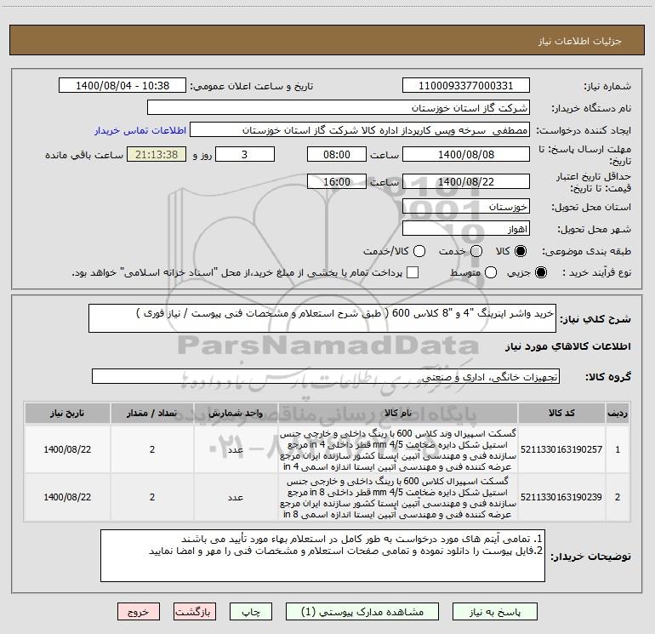Click the need date cell in row 1
This screenshot has height=634, width=655.
67,449
